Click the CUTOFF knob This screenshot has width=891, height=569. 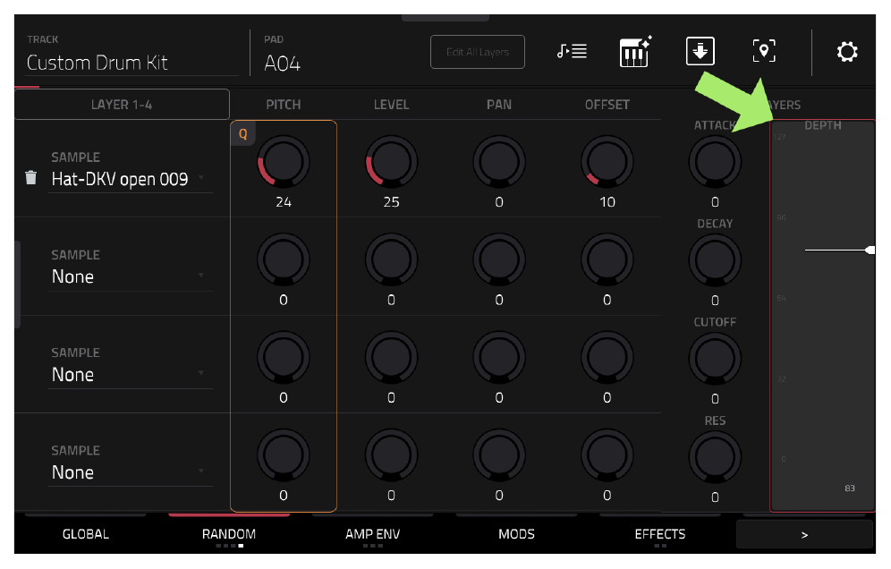[x=715, y=359]
